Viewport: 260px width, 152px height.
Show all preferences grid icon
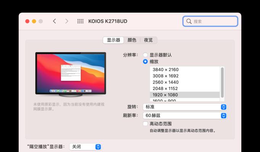tap(80, 21)
